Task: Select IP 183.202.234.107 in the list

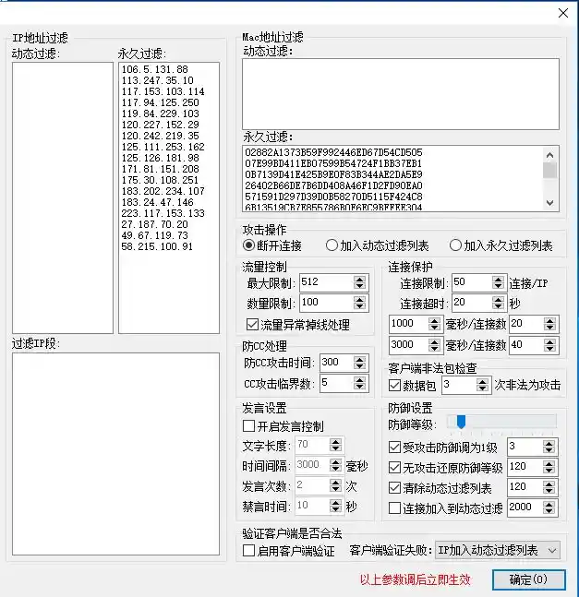Action: coord(163,191)
